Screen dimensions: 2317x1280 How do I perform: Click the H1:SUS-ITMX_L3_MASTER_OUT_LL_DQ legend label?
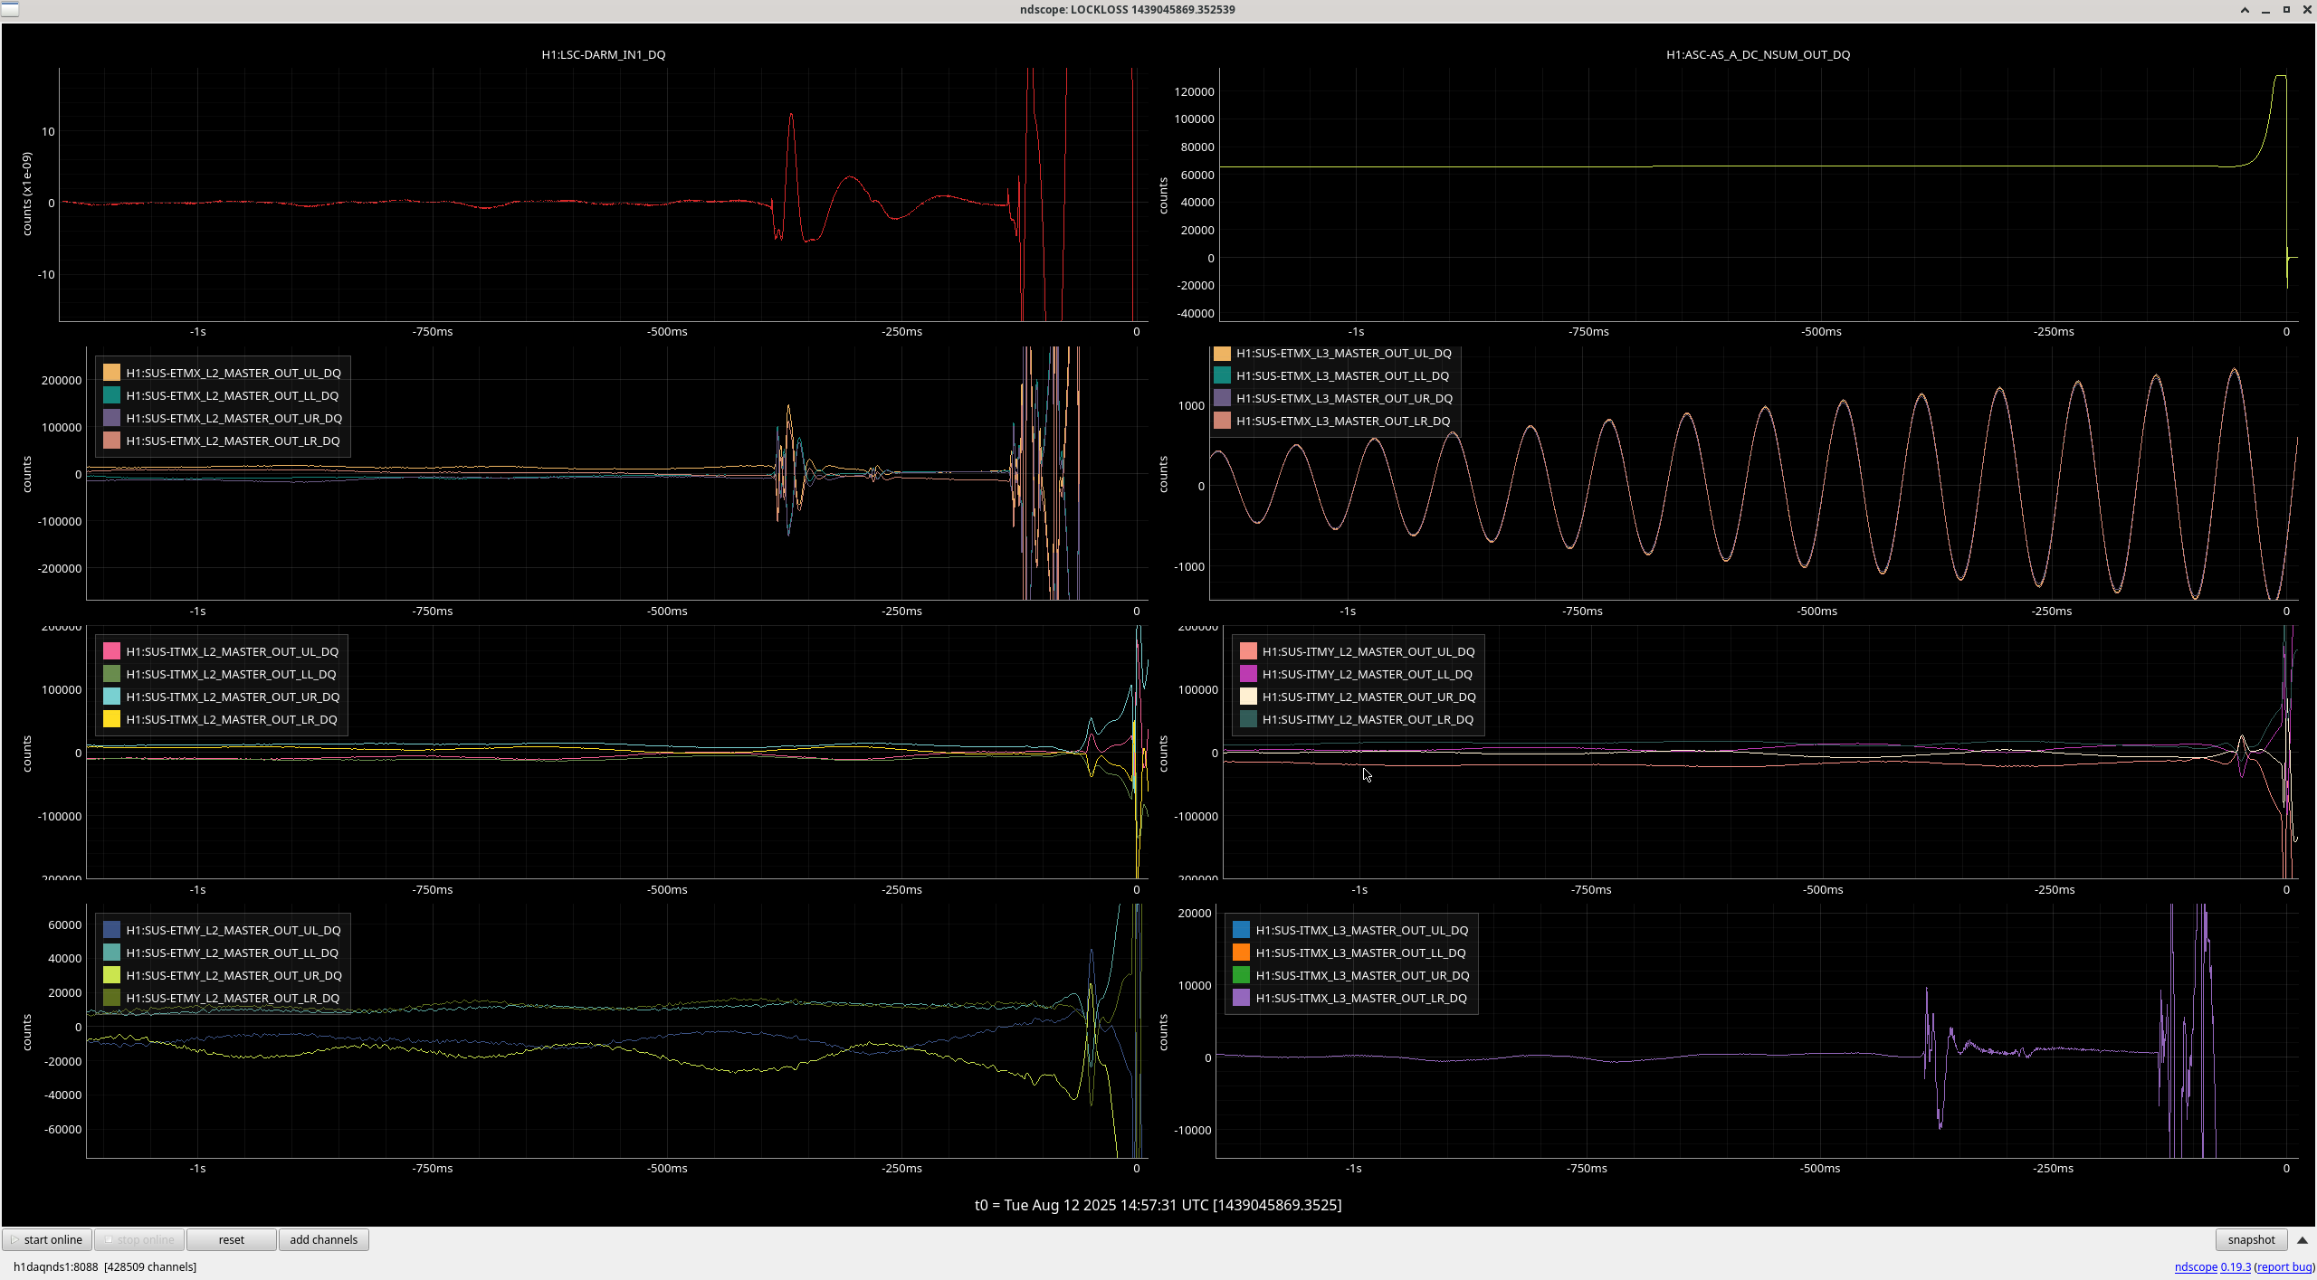pyautogui.click(x=1361, y=953)
